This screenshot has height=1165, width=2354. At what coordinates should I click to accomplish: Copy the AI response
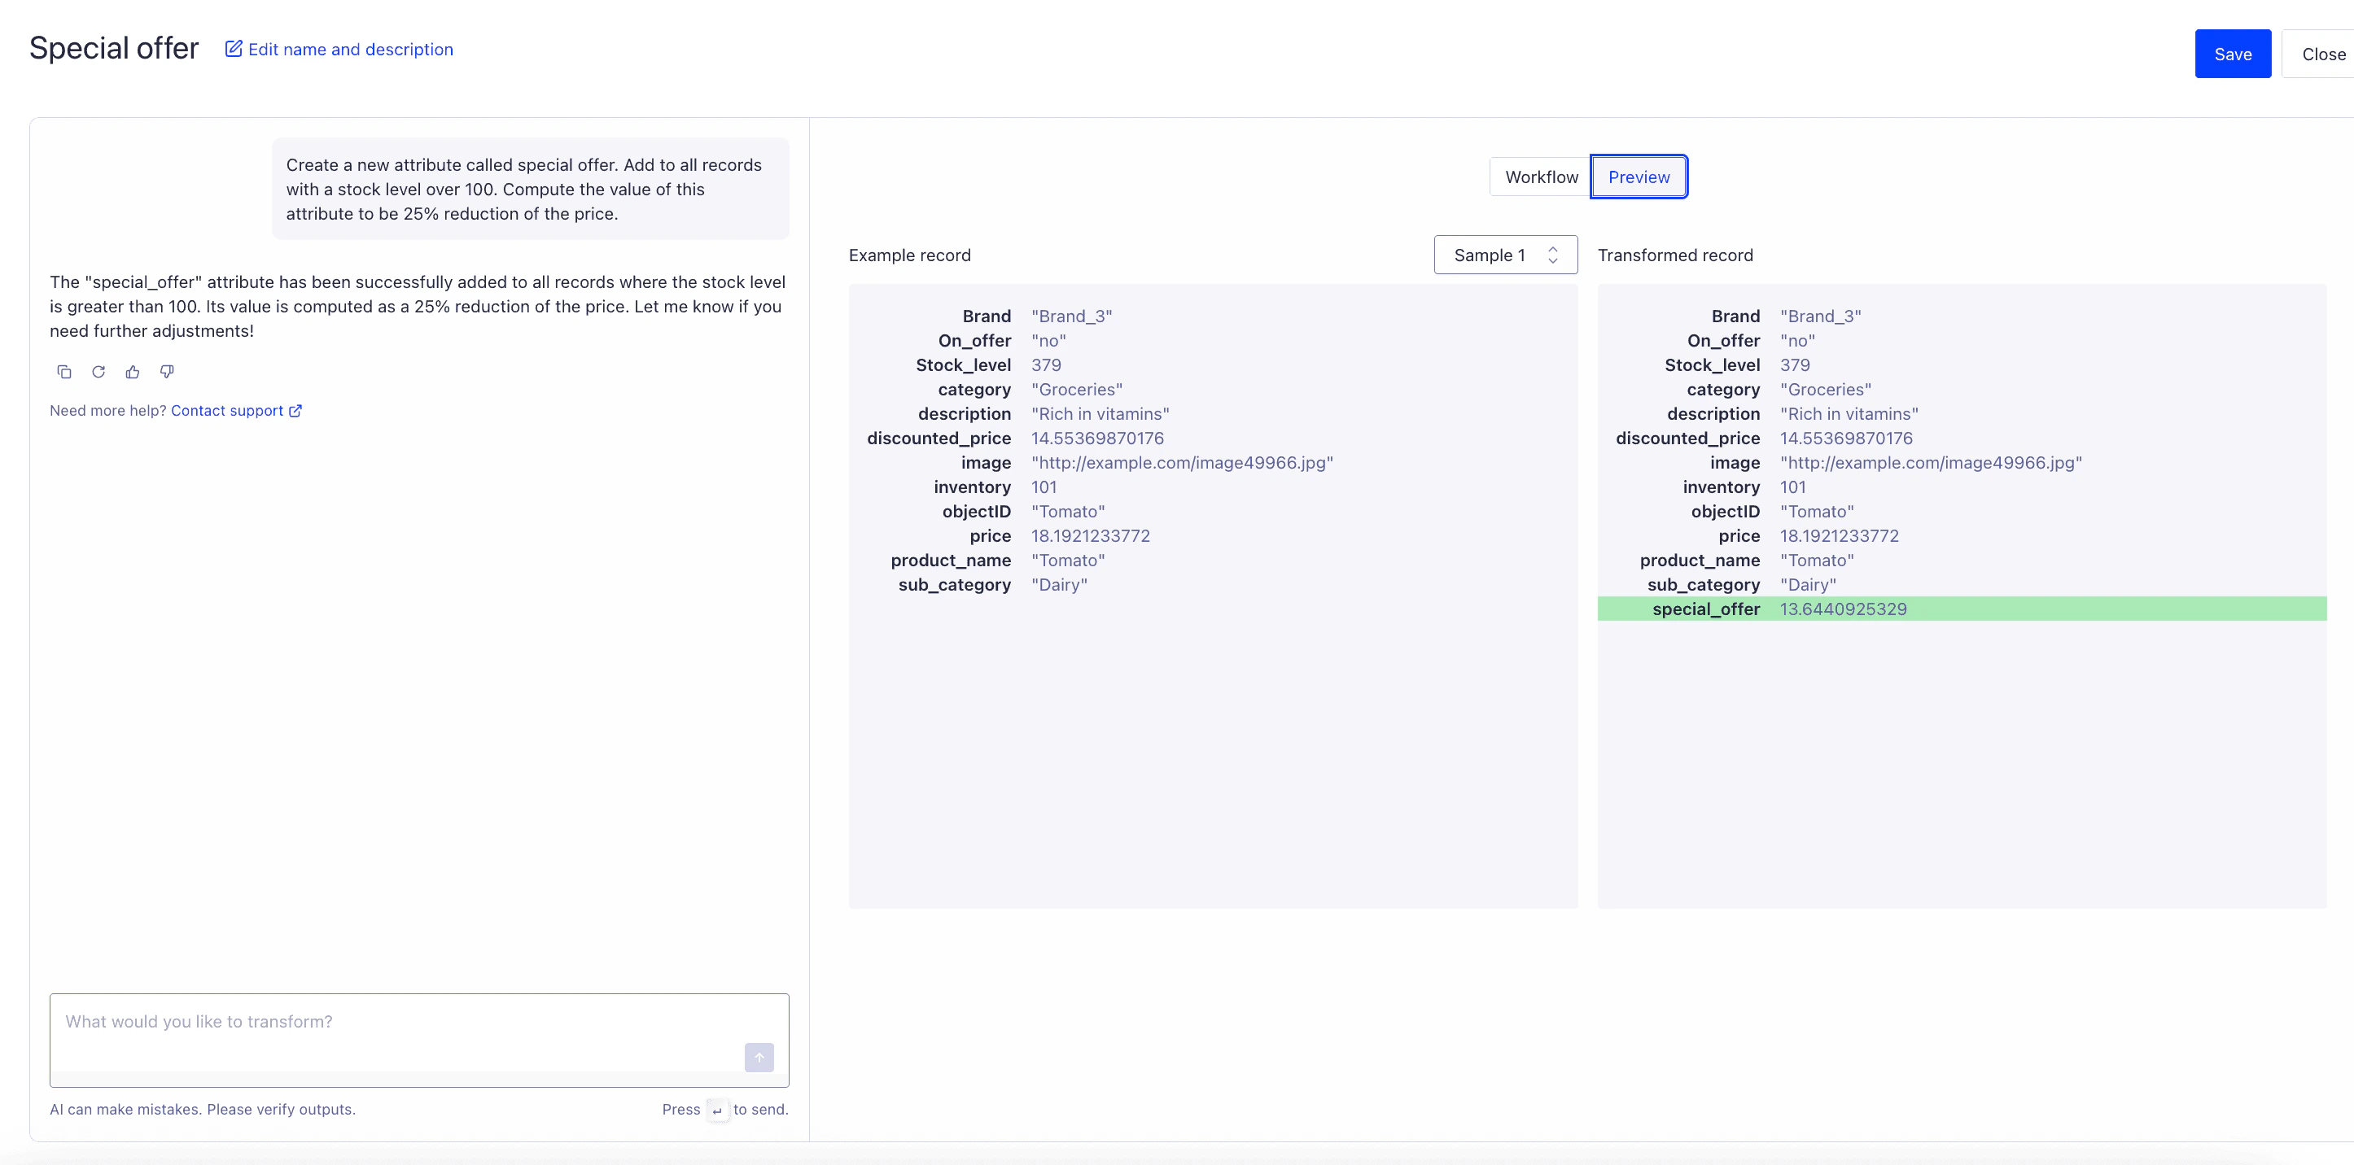(64, 372)
